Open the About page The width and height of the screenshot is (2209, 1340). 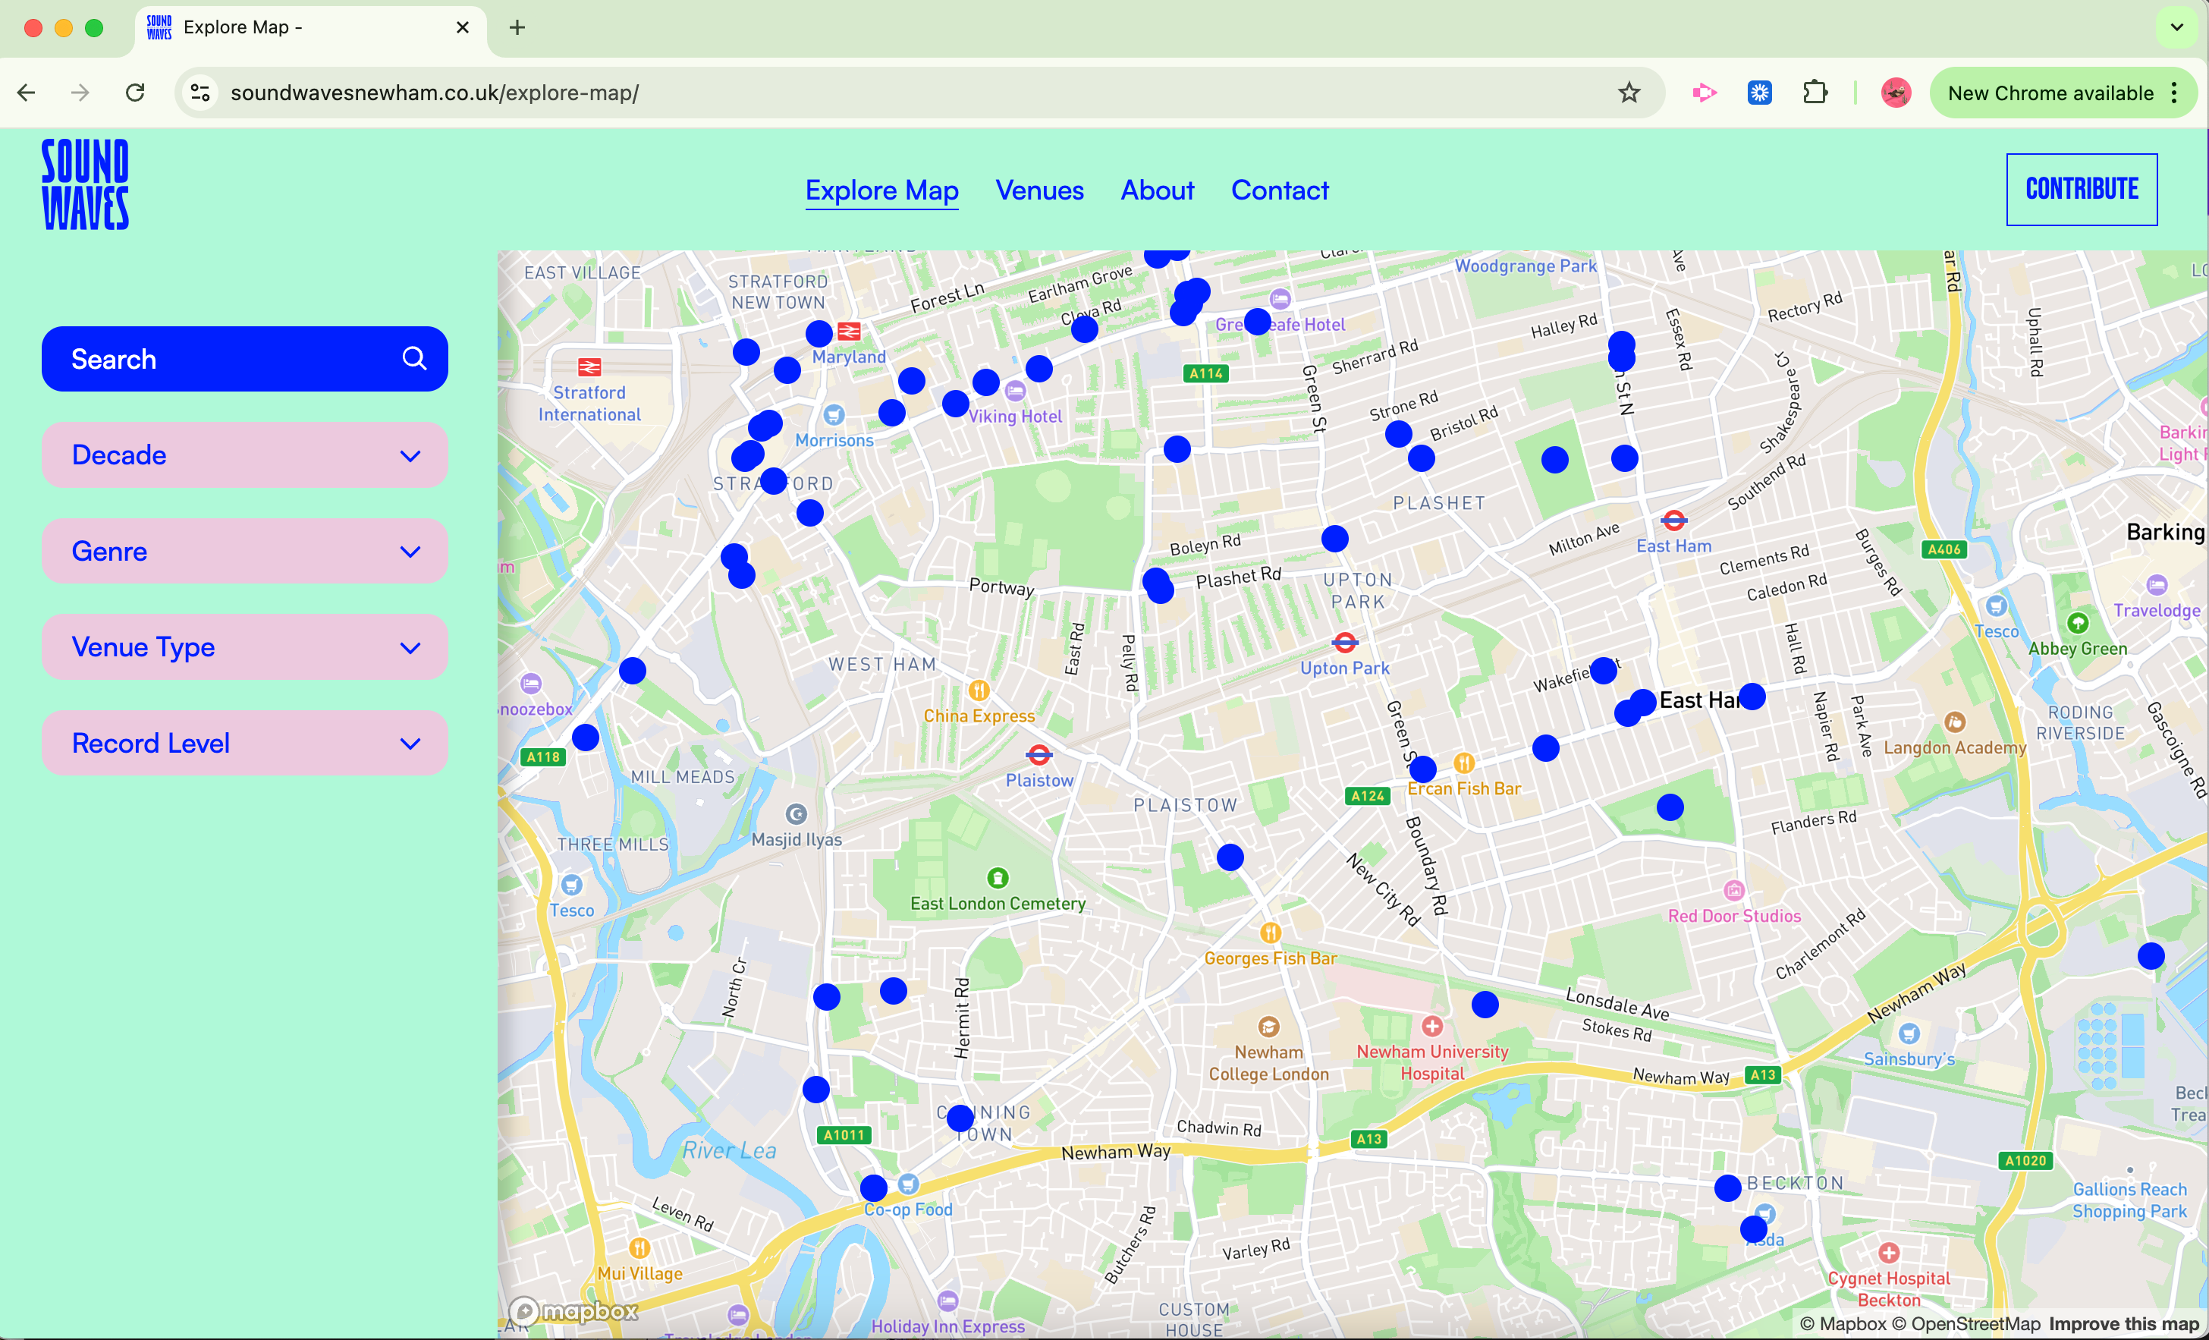(1157, 190)
